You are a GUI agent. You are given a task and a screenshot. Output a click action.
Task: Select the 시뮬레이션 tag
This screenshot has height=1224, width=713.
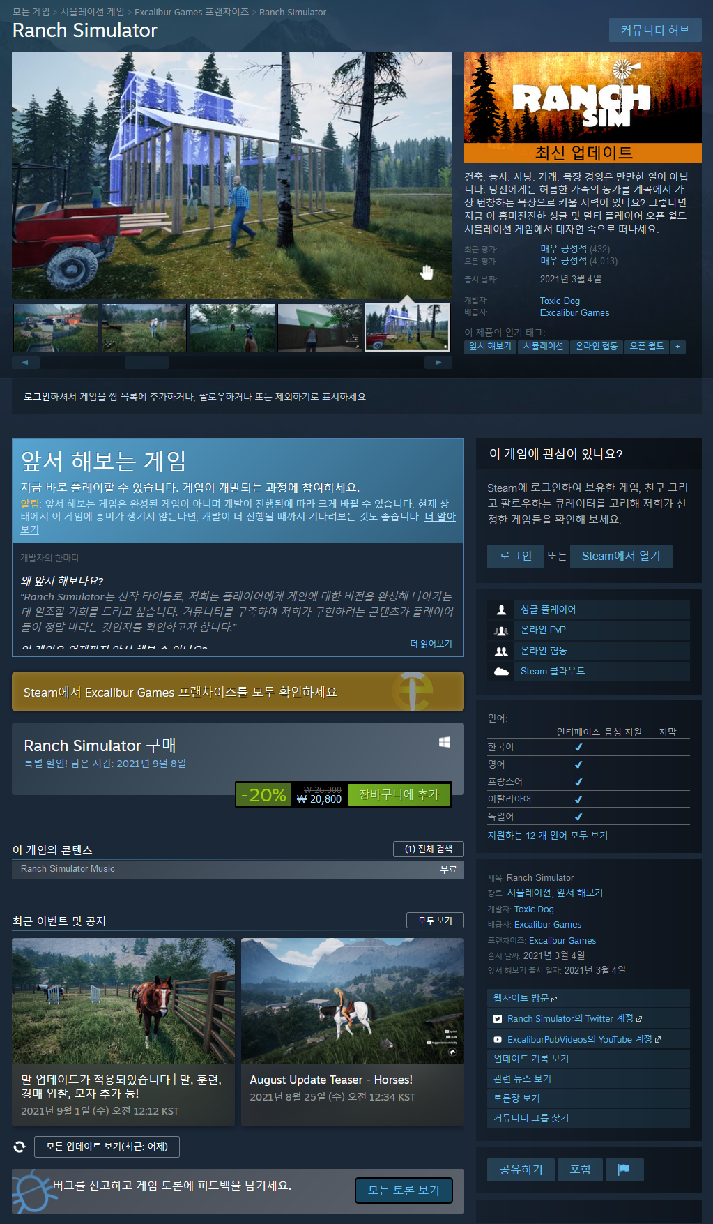coord(543,347)
